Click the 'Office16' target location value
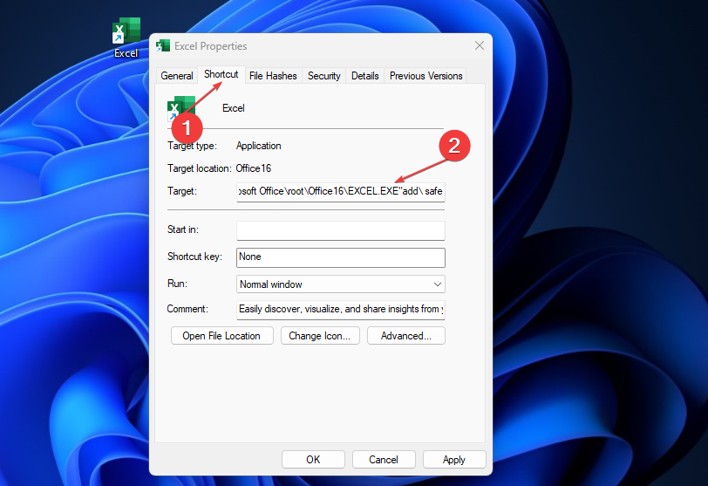 tap(254, 168)
